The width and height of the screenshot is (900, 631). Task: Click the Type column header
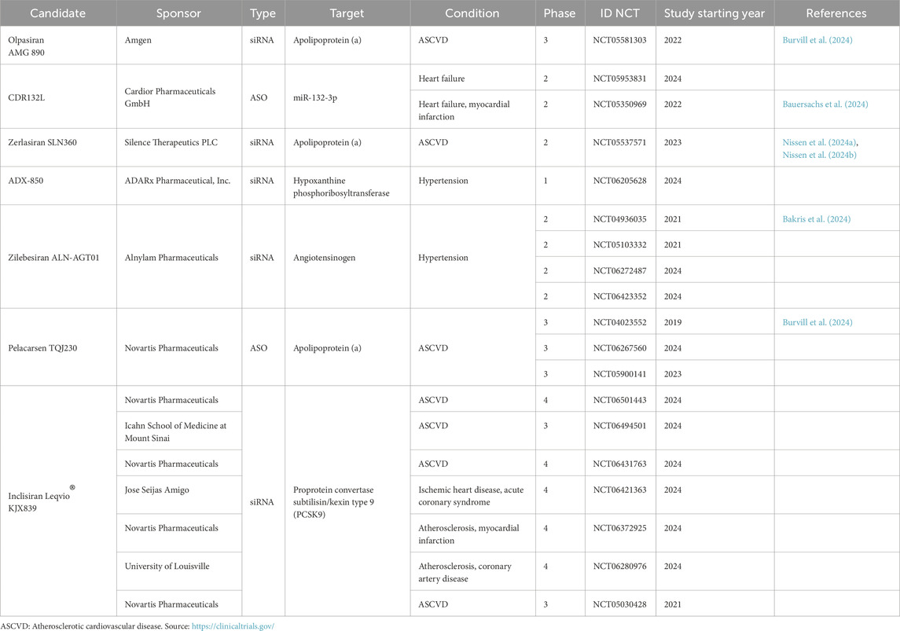tap(263, 13)
